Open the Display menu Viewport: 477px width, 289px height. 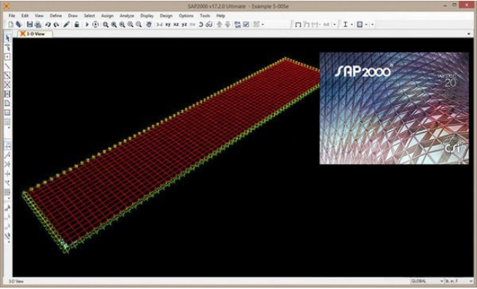coord(147,15)
